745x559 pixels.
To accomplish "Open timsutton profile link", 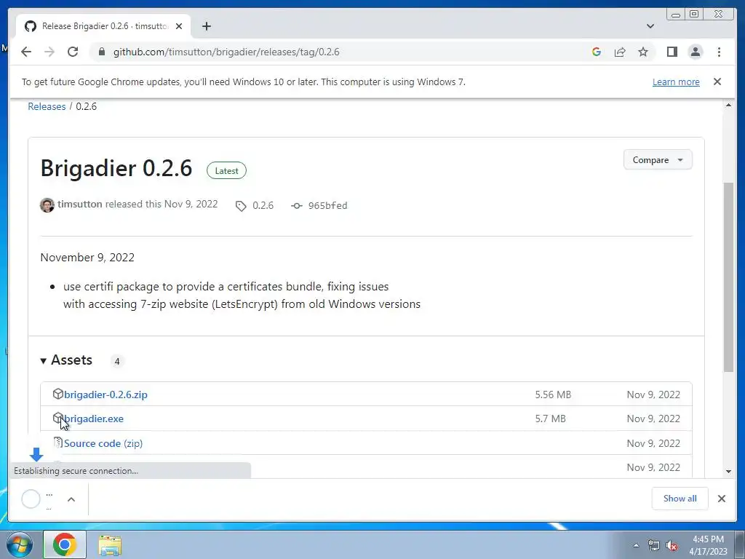I will (80, 205).
